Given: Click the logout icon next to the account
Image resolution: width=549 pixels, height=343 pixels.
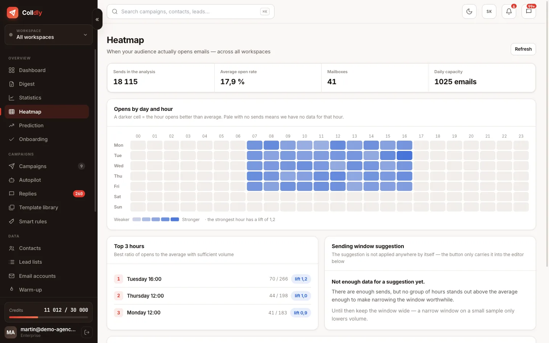Looking at the screenshot, I should point(87,332).
